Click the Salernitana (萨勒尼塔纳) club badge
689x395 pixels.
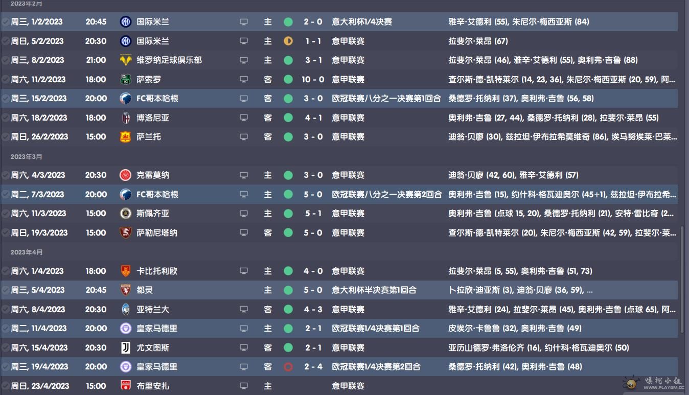click(x=125, y=233)
